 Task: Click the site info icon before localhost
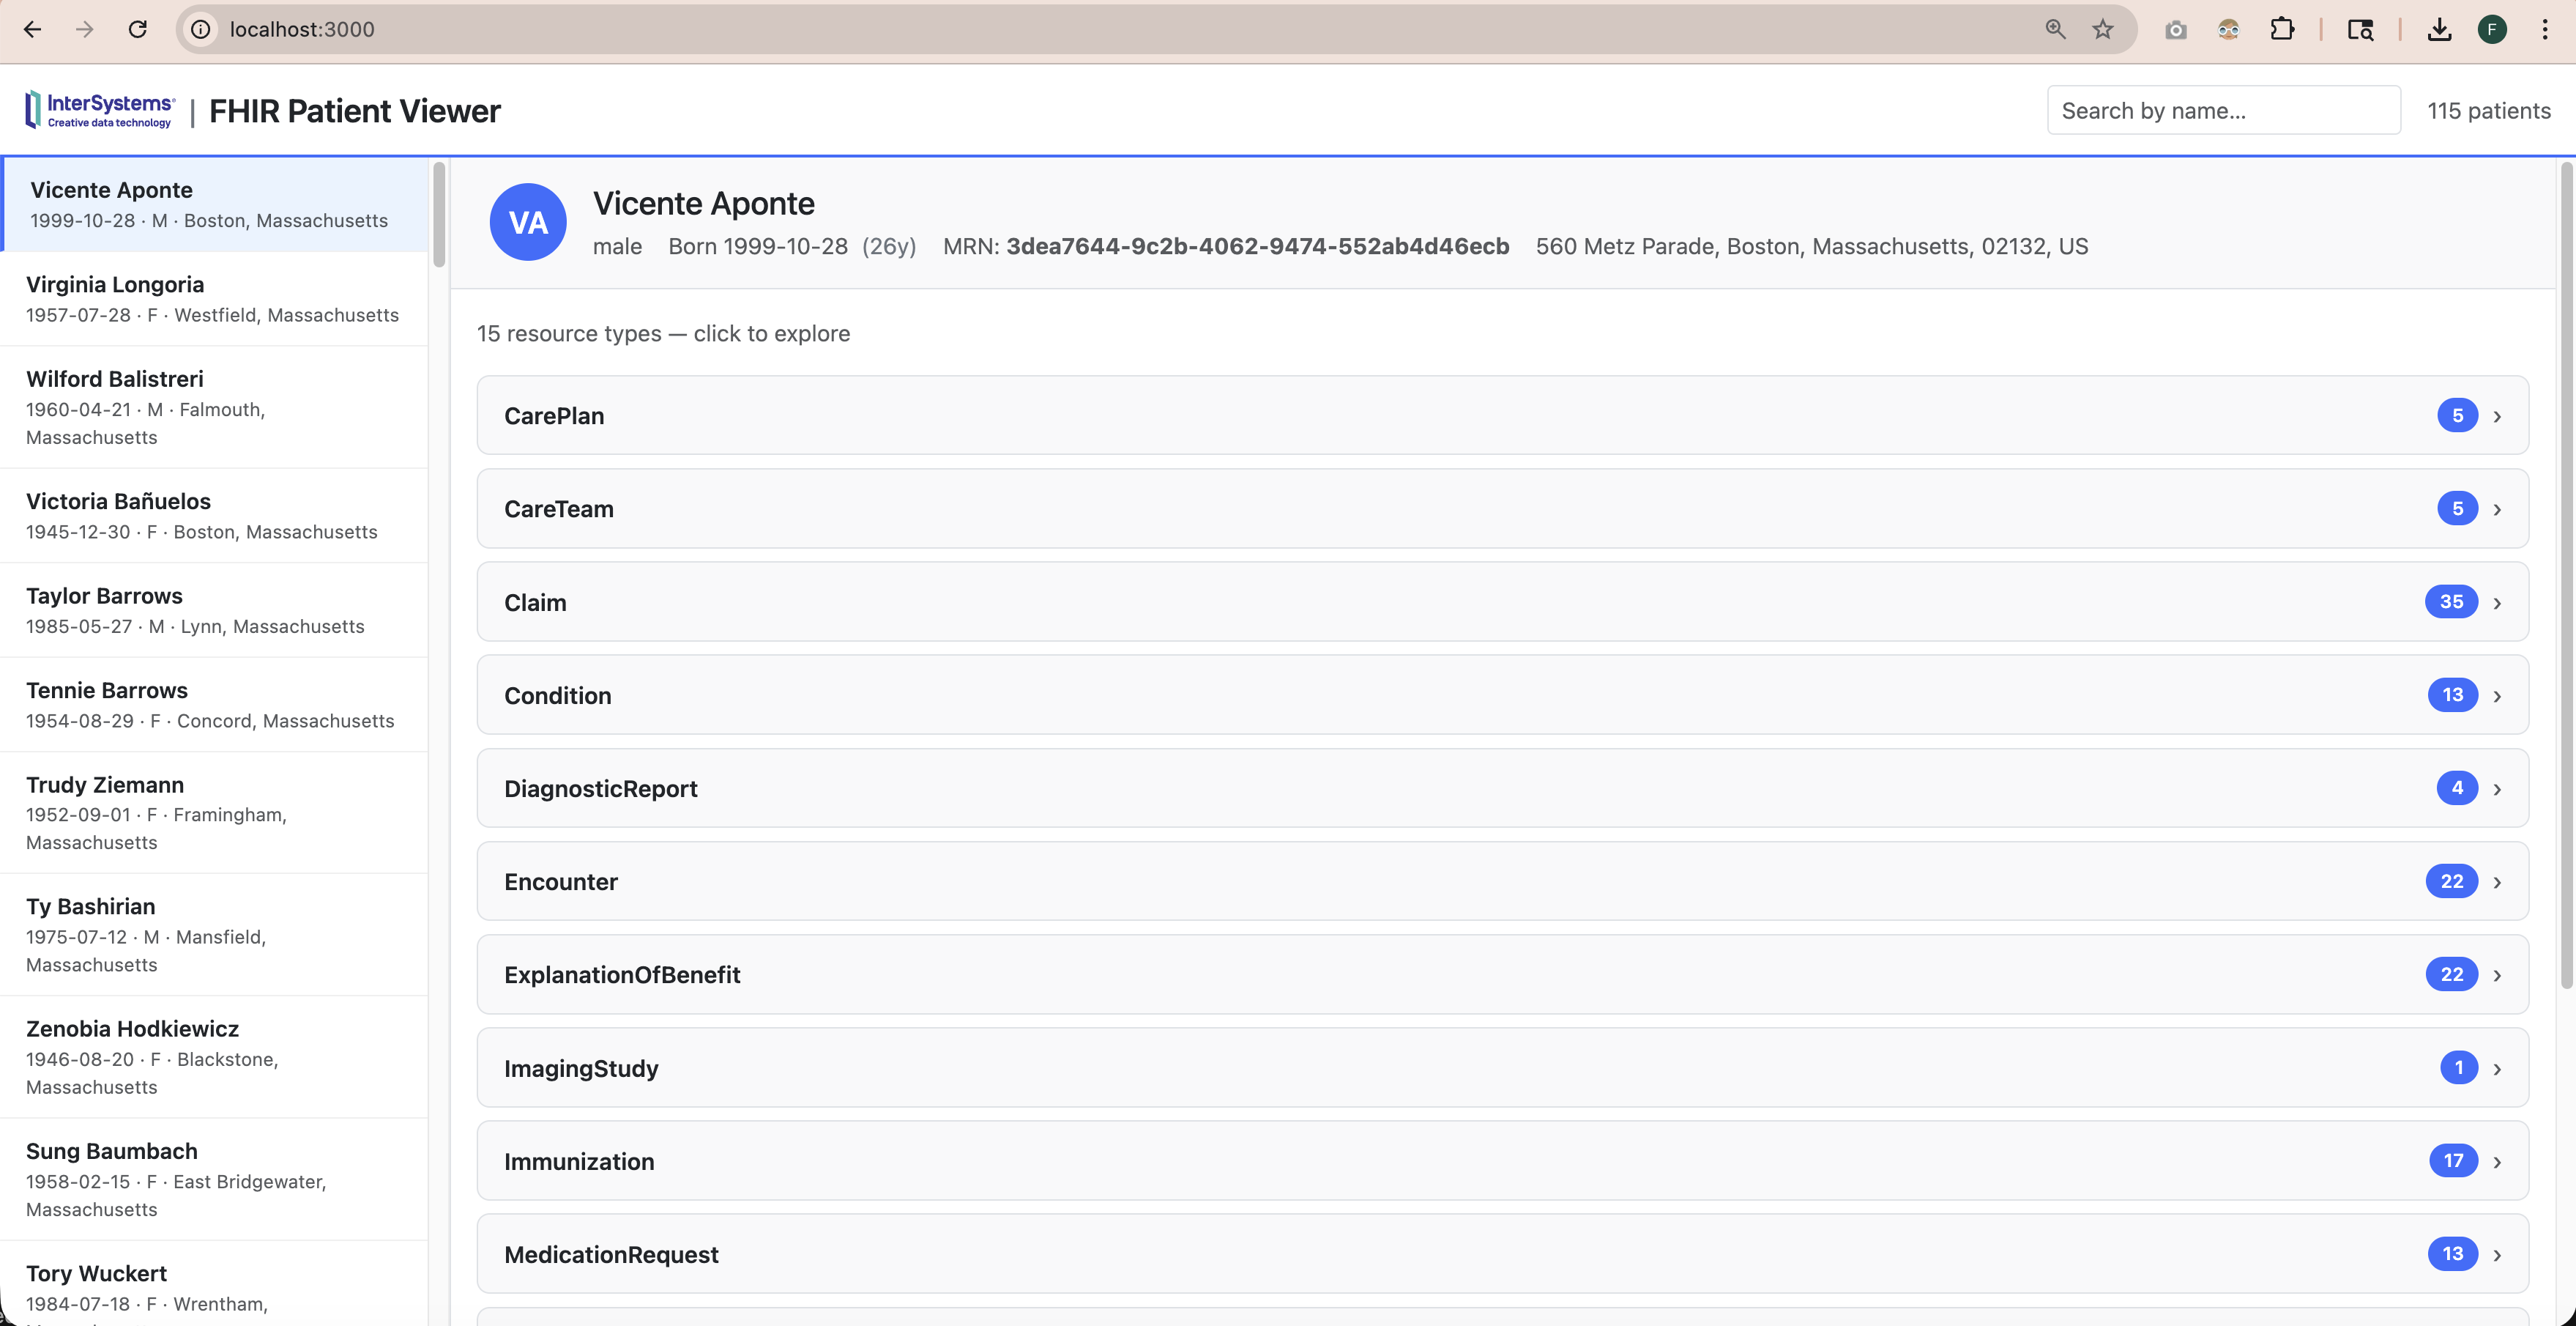point(201,29)
